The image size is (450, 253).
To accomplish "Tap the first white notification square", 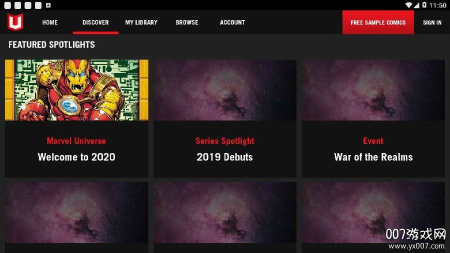I will click(x=7, y=5).
